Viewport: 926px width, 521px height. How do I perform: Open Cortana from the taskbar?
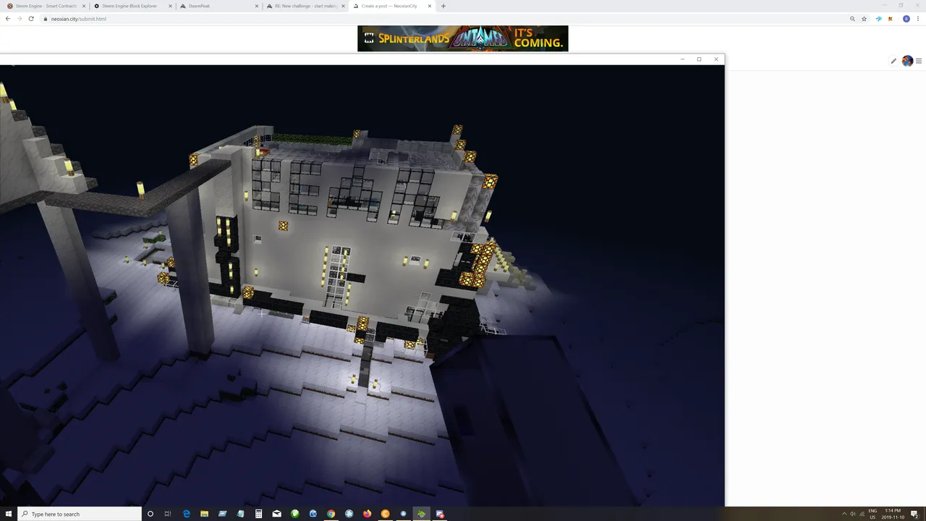pyautogui.click(x=150, y=514)
